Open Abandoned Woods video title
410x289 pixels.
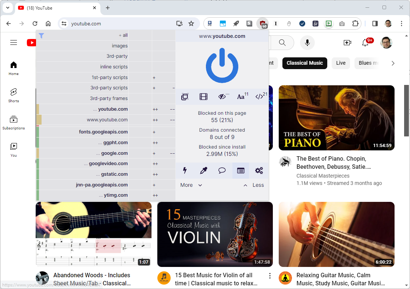pos(92,279)
